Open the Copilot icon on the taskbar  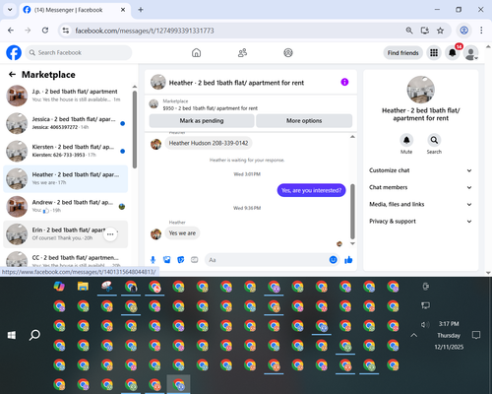click(x=59, y=287)
